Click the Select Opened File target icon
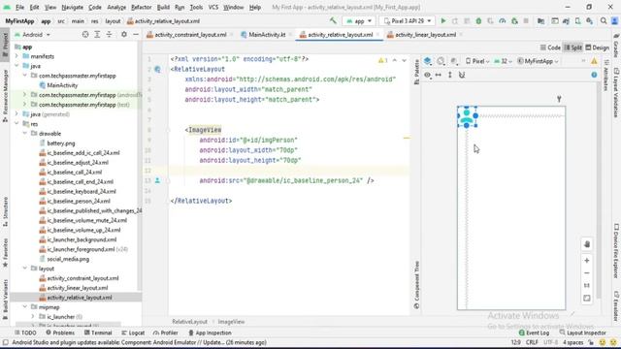 85,35
